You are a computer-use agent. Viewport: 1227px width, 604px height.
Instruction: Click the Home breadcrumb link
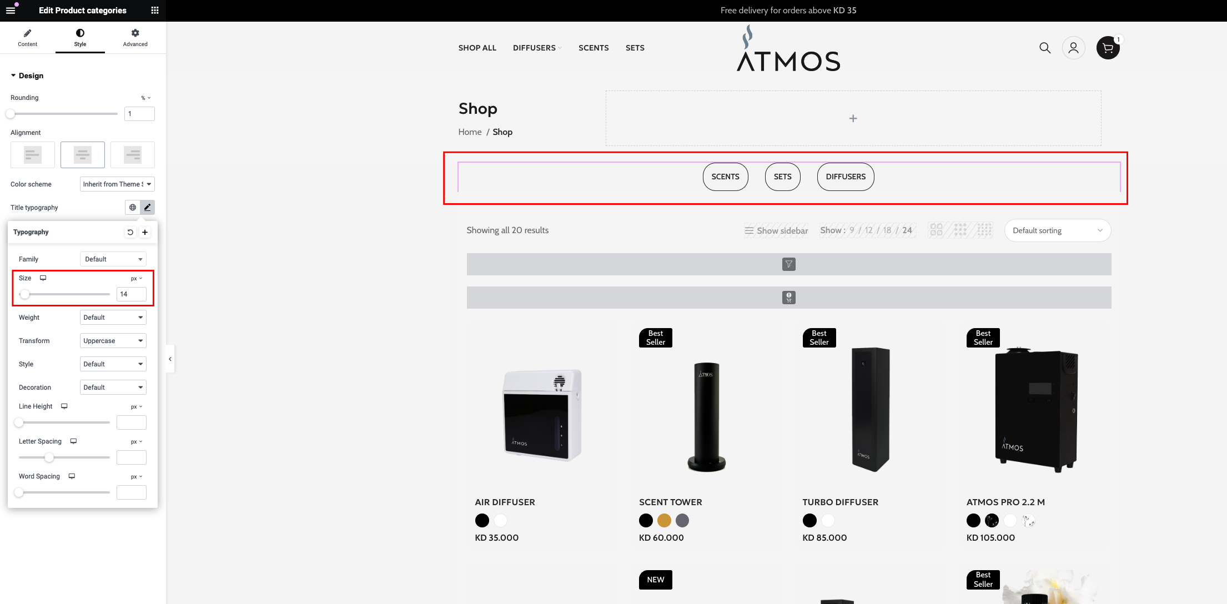[470, 132]
